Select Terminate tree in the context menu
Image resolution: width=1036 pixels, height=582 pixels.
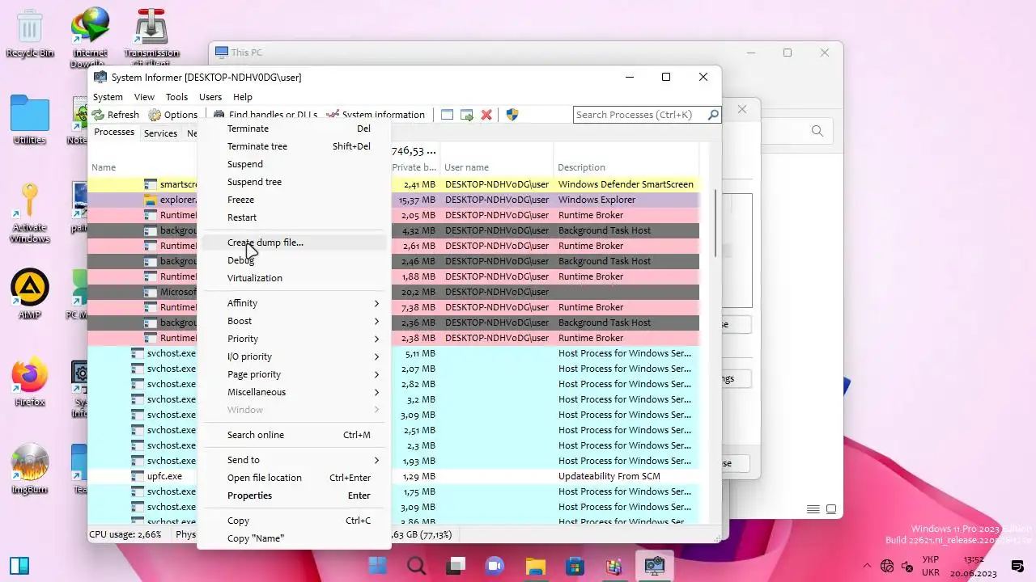point(295,146)
